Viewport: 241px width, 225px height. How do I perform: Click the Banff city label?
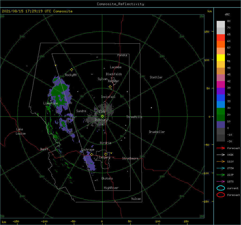44,149
